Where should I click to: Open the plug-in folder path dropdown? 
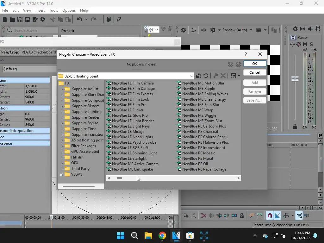pyautogui.click(x=191, y=76)
